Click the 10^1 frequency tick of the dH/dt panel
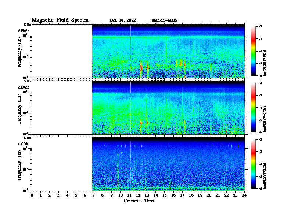The image size is (291, 224). click(25, 35)
